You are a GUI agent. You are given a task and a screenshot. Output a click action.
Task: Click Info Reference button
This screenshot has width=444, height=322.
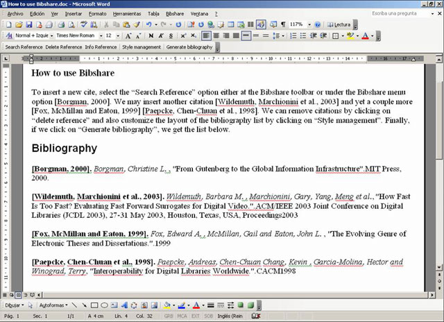101,47
